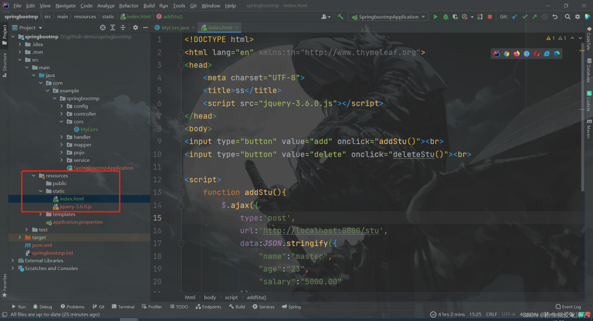Open in Firefox from the browser icons bar
Screen dimensions: 593x321
[517, 54]
